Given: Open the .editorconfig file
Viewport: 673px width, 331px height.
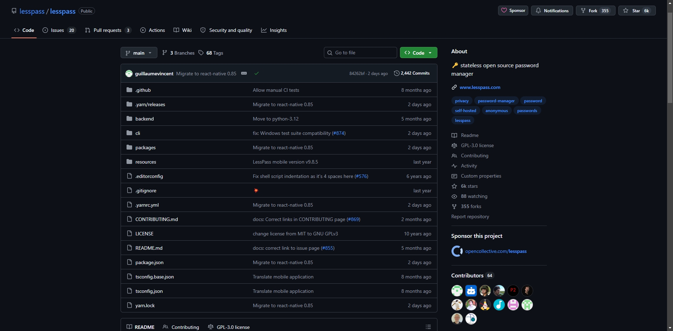Looking at the screenshot, I should [x=149, y=176].
